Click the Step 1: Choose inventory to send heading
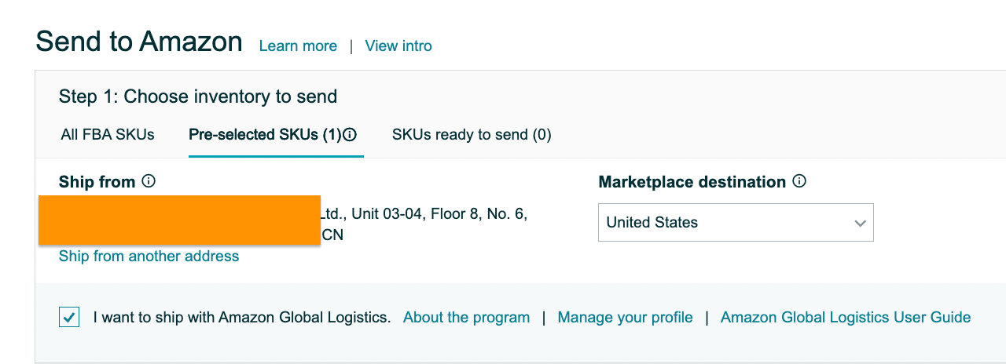Screen dimensions: 1006x364 (198, 96)
